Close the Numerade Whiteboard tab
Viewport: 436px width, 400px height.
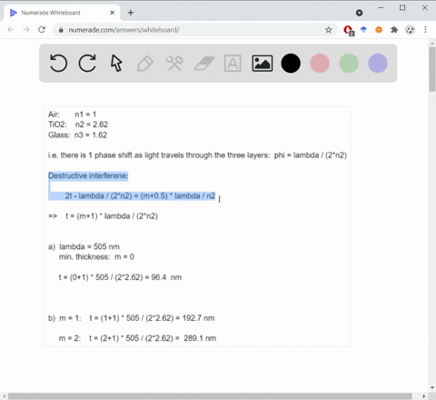[x=112, y=13]
